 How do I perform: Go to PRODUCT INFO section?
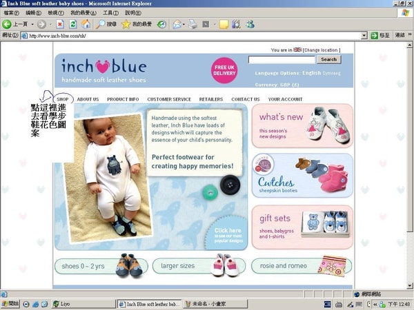123,99
